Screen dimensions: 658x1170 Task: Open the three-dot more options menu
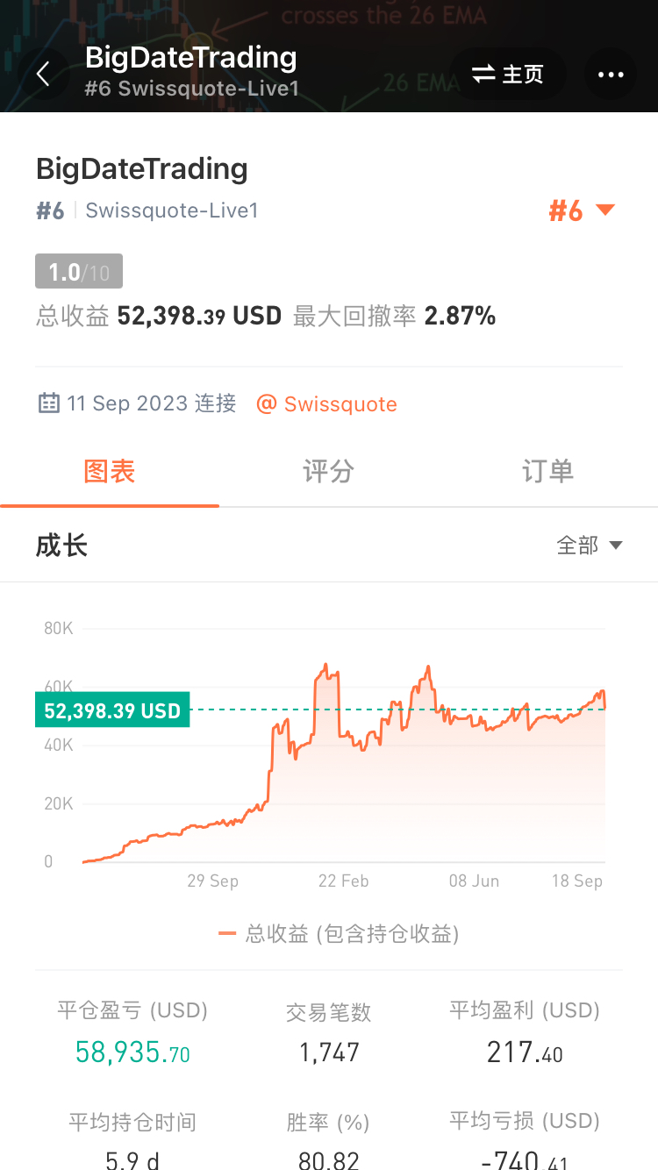click(611, 75)
